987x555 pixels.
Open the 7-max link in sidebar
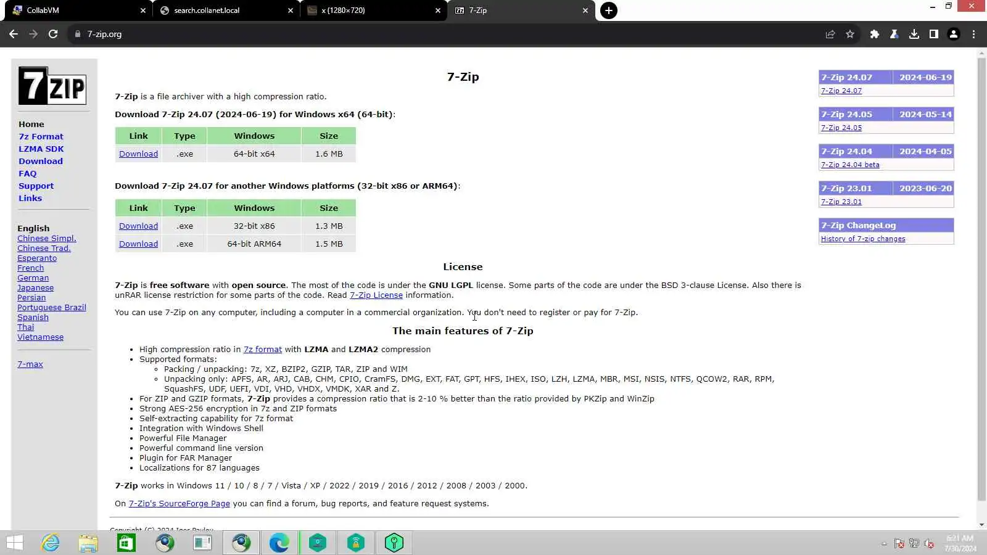(x=30, y=364)
